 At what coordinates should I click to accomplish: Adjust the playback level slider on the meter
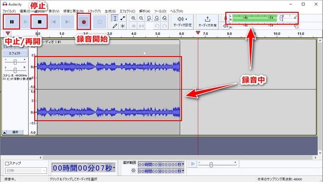click(x=296, y=26)
